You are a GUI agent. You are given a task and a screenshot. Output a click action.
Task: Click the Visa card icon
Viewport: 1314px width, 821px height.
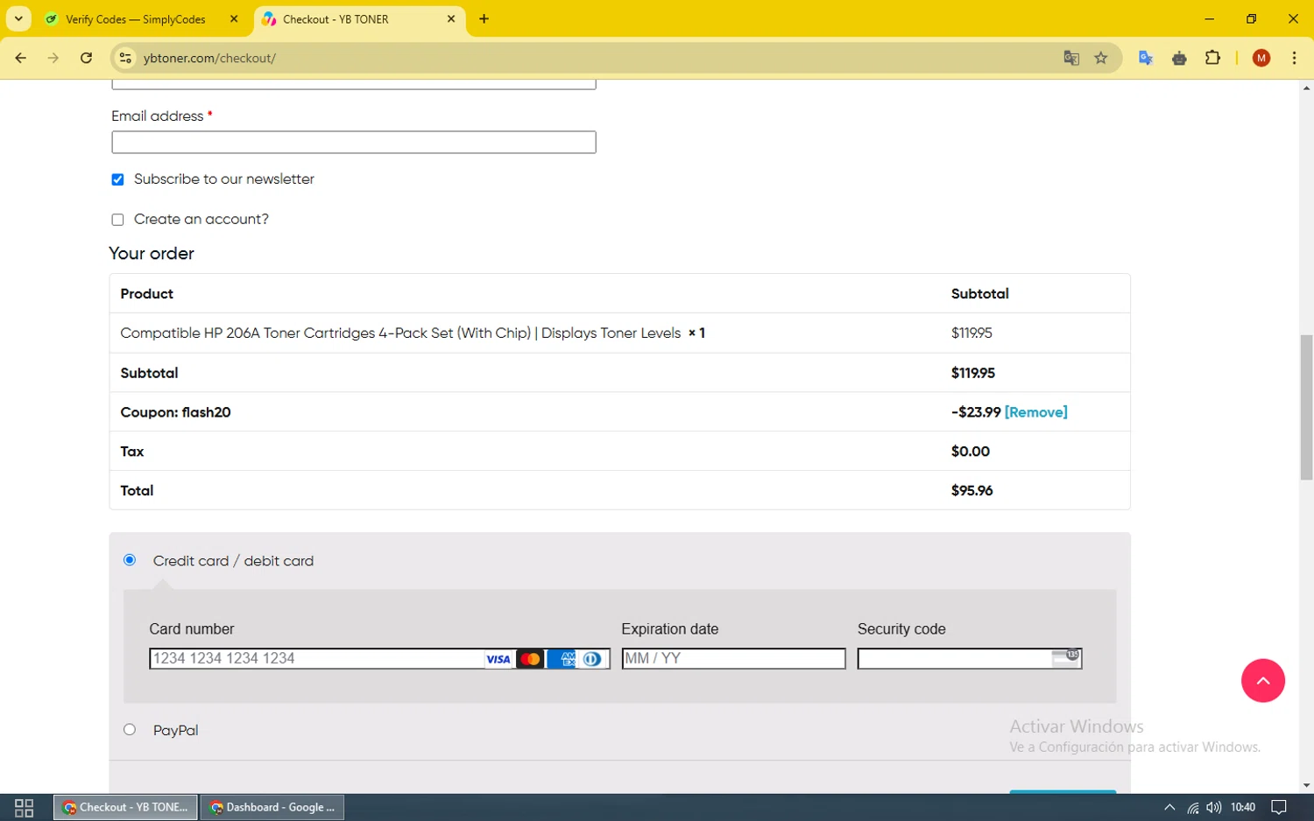498,659
